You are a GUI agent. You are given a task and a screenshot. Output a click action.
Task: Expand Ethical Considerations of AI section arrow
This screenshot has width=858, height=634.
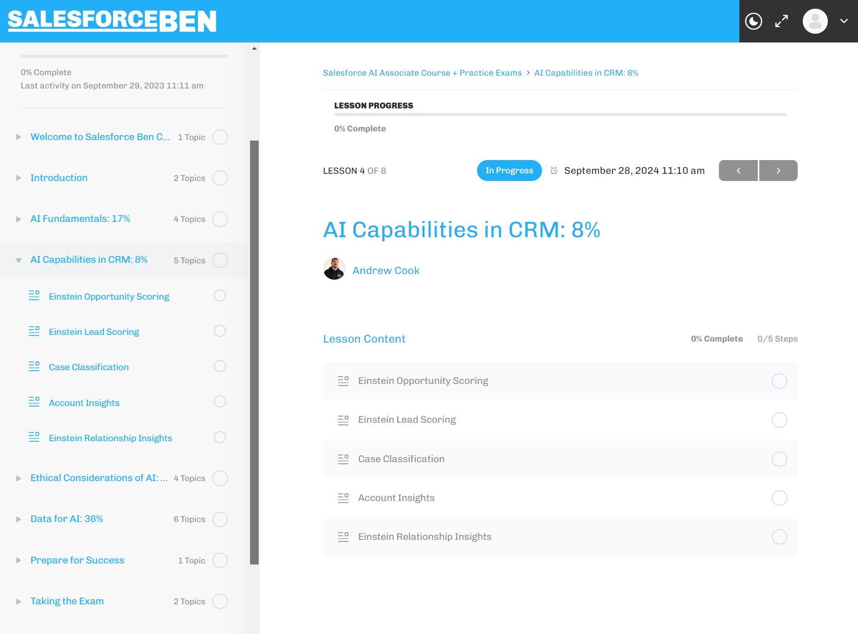(x=18, y=479)
